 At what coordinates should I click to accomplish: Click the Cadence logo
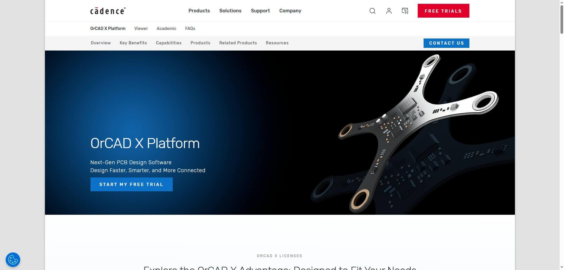coord(108,11)
